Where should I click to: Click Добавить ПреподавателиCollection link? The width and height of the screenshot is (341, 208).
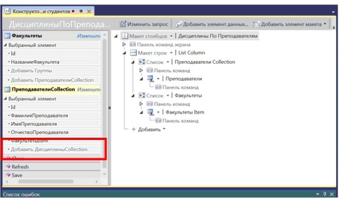(x=52, y=80)
